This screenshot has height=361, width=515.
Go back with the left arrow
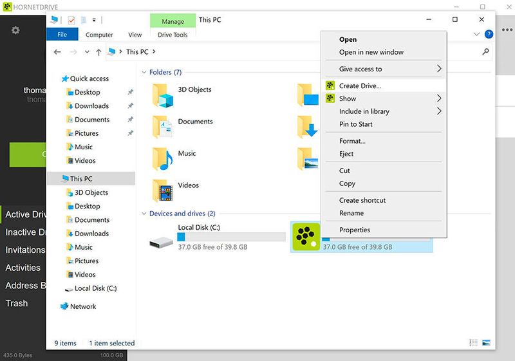[57, 52]
